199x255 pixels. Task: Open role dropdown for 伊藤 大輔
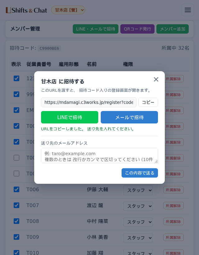point(138,190)
